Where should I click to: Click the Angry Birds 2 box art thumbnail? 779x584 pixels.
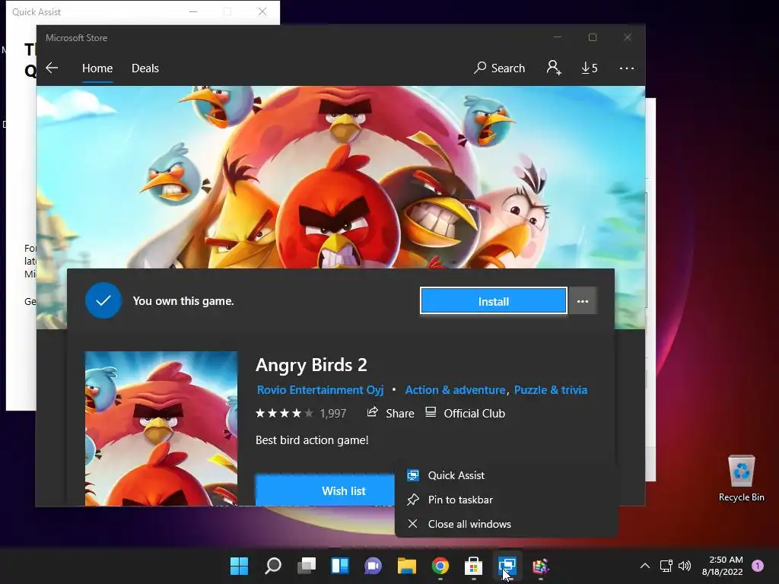point(161,429)
